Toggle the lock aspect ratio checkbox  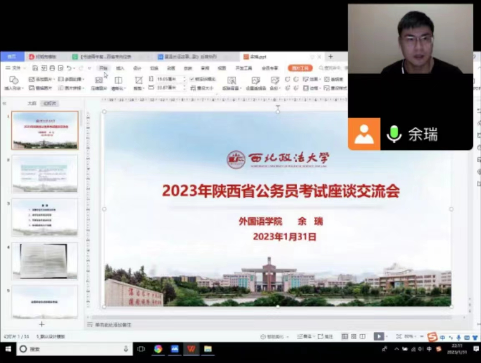tap(192, 79)
